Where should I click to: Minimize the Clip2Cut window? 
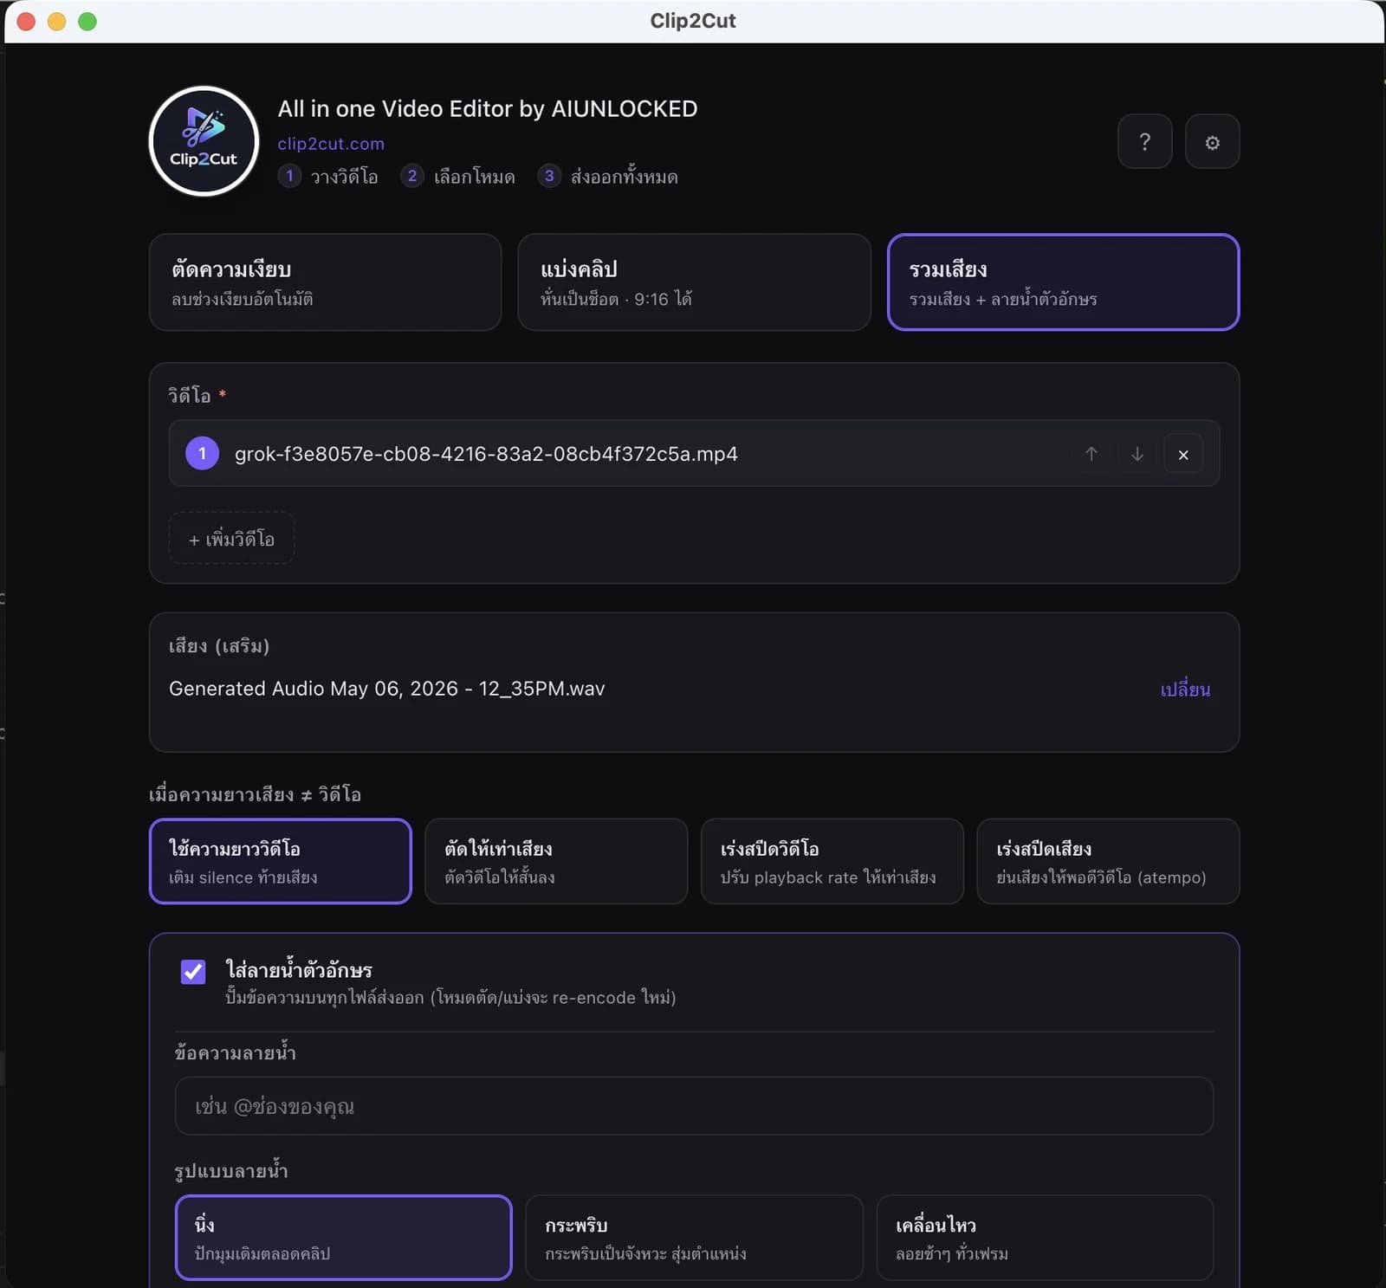point(56,21)
